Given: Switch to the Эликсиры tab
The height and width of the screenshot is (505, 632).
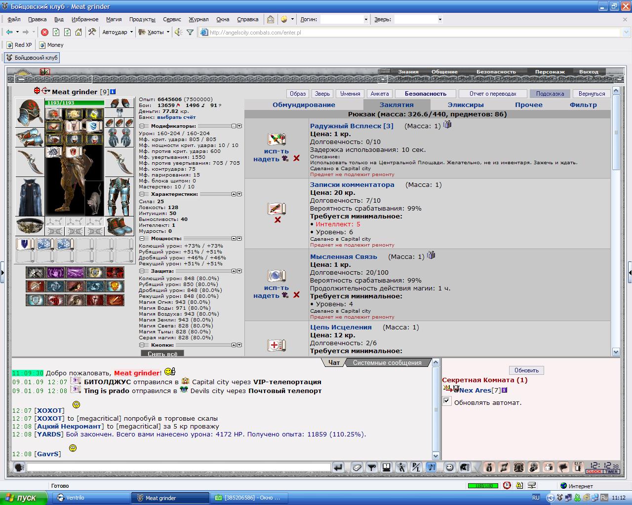Looking at the screenshot, I should [466, 105].
